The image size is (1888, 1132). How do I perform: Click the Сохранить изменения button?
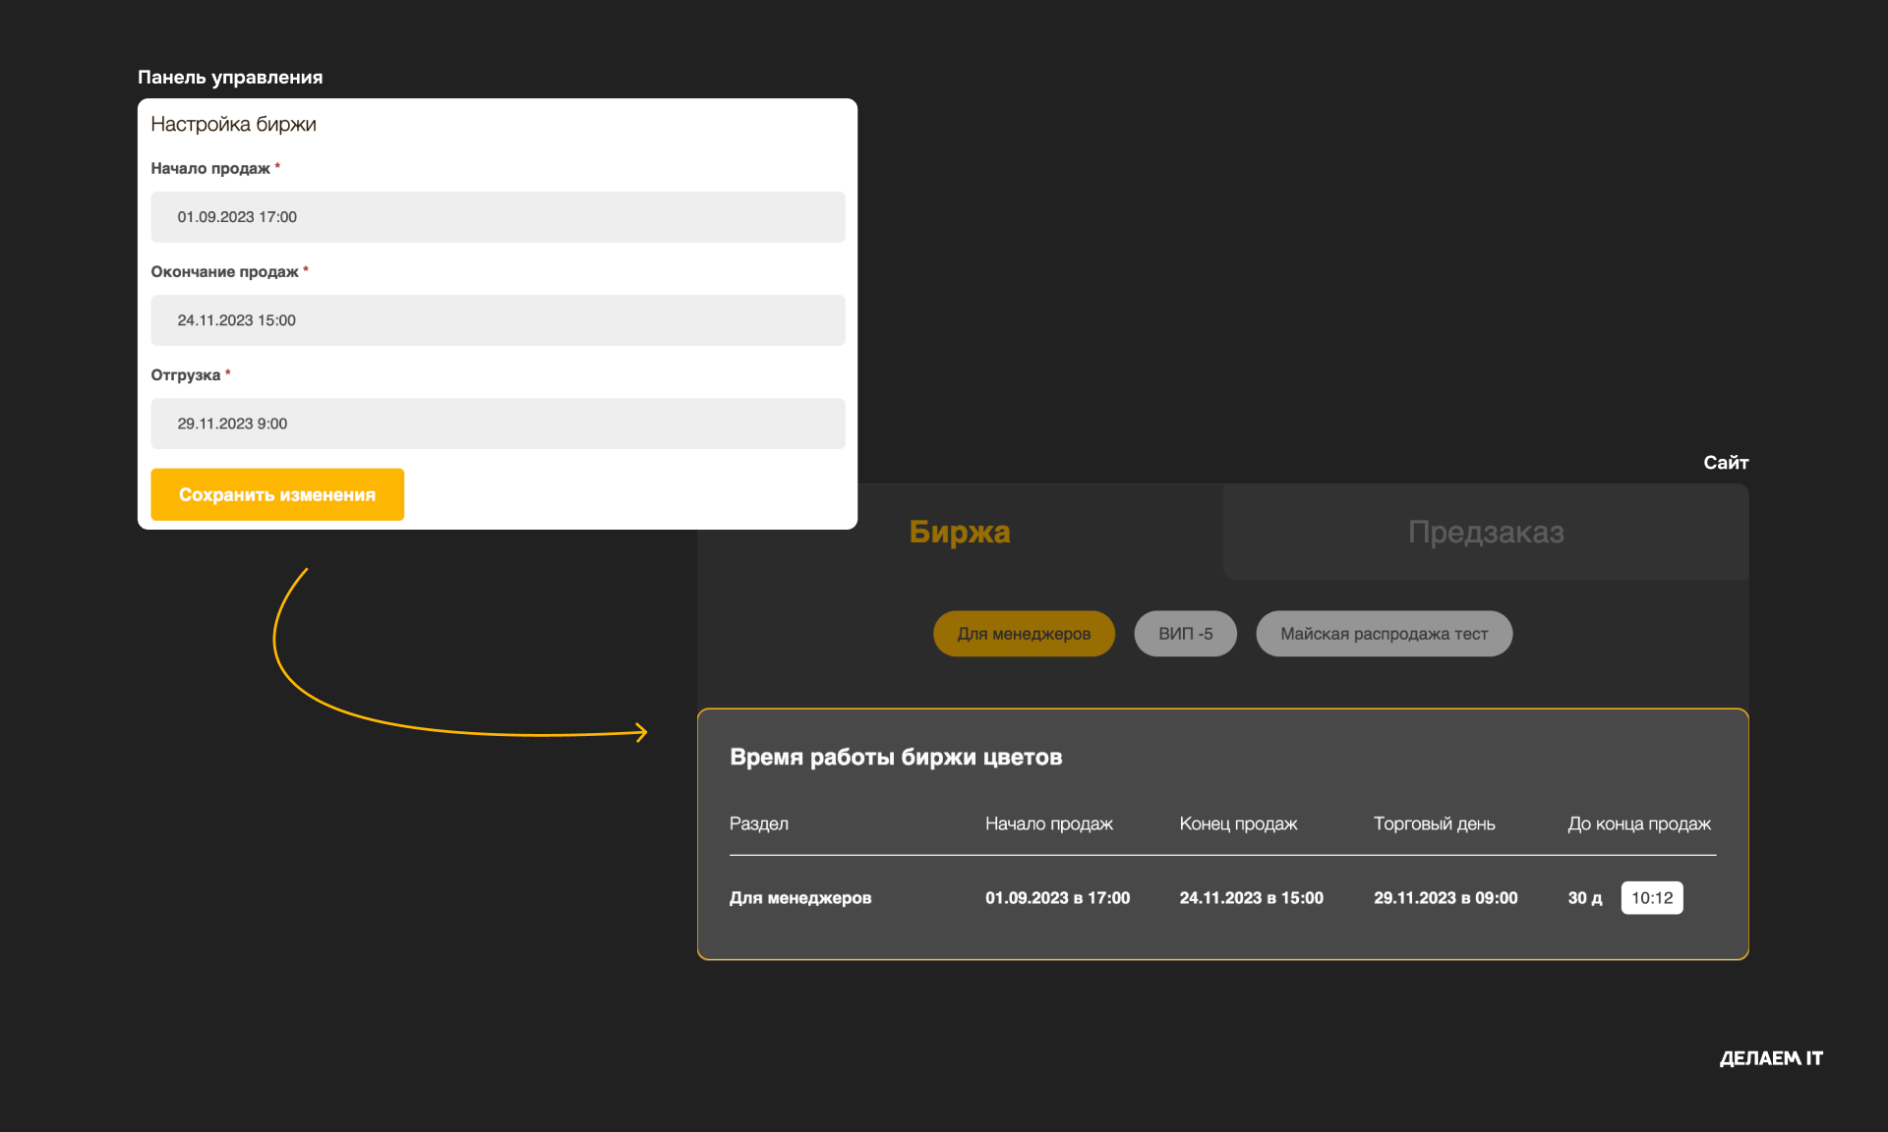click(x=277, y=494)
